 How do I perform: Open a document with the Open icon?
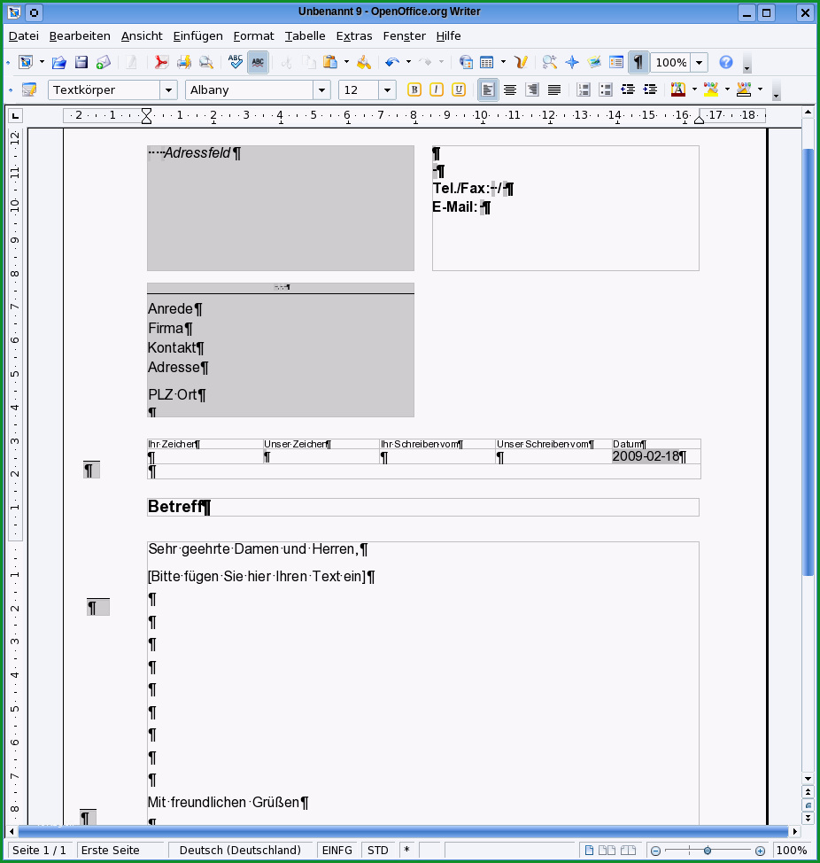(x=58, y=62)
